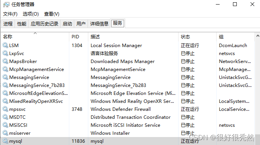260x145 pixels.
Task: Select the MapsBroker service name
Action: click(23, 61)
